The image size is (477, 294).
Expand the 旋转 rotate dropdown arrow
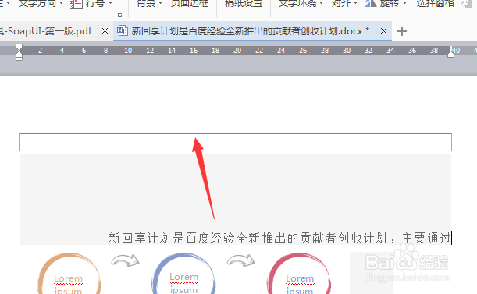point(404,3)
